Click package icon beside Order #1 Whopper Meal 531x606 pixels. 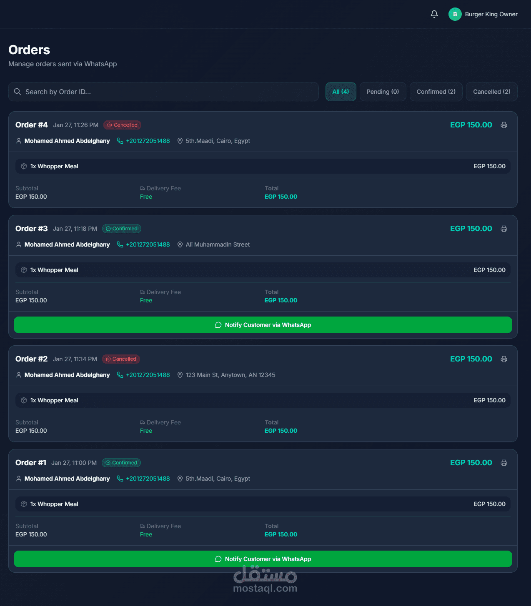pos(24,504)
